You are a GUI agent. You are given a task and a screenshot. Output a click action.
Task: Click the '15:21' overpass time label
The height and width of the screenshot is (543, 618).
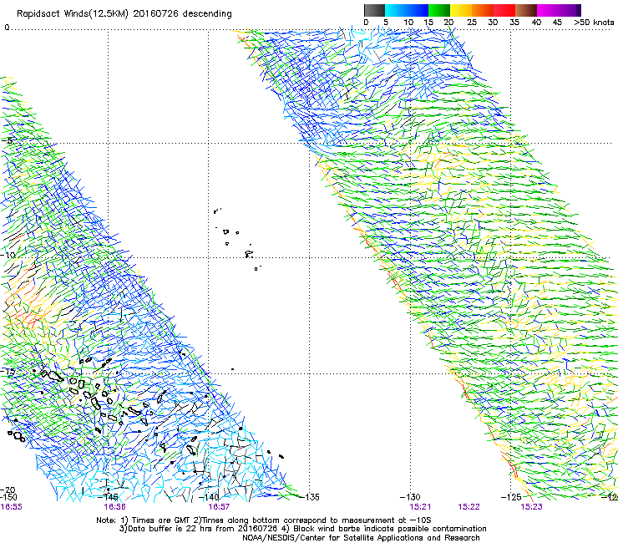pos(420,506)
